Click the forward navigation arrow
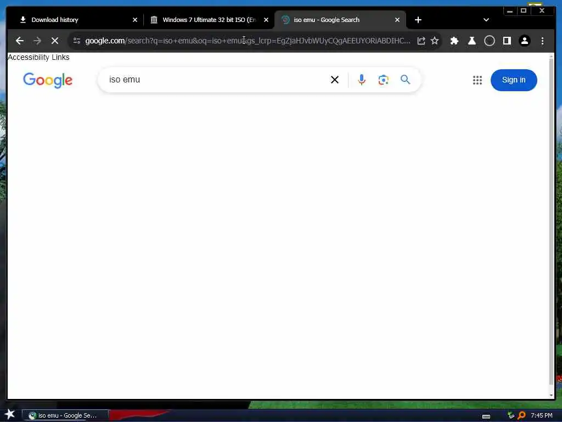This screenshot has width=562, height=422. [37, 41]
